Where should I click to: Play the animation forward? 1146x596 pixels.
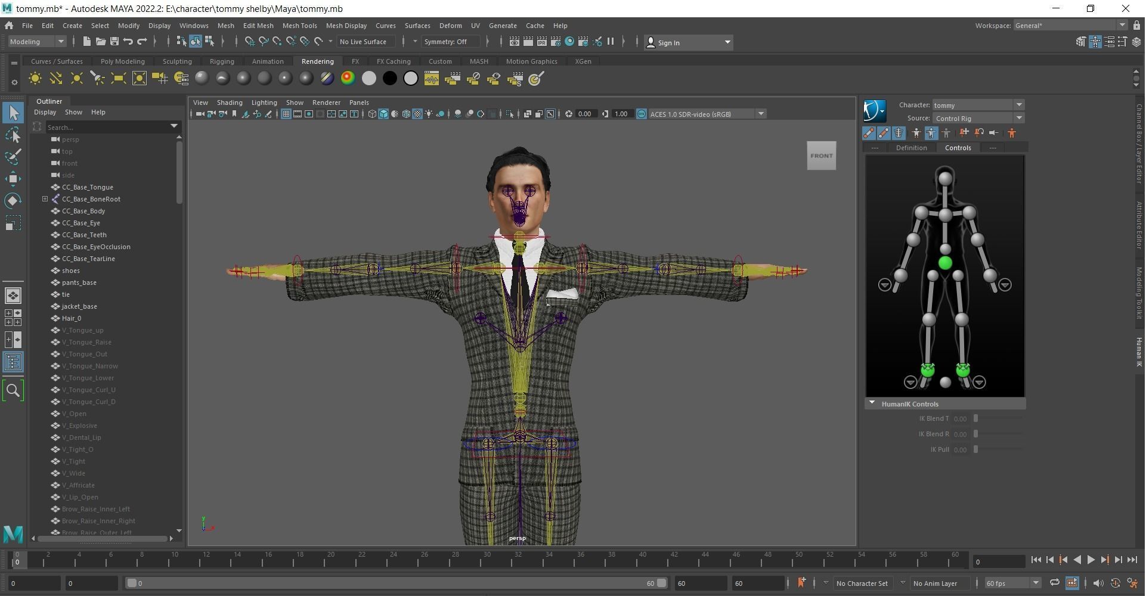click(1091, 560)
